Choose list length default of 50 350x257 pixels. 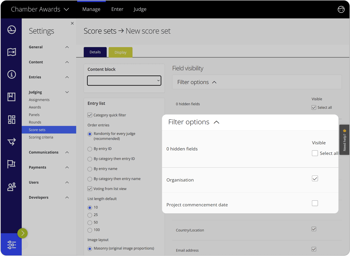point(90,223)
